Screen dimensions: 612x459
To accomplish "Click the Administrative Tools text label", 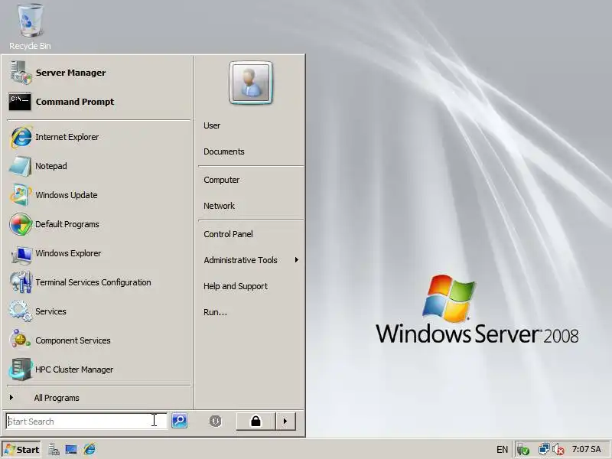I will (240, 260).
